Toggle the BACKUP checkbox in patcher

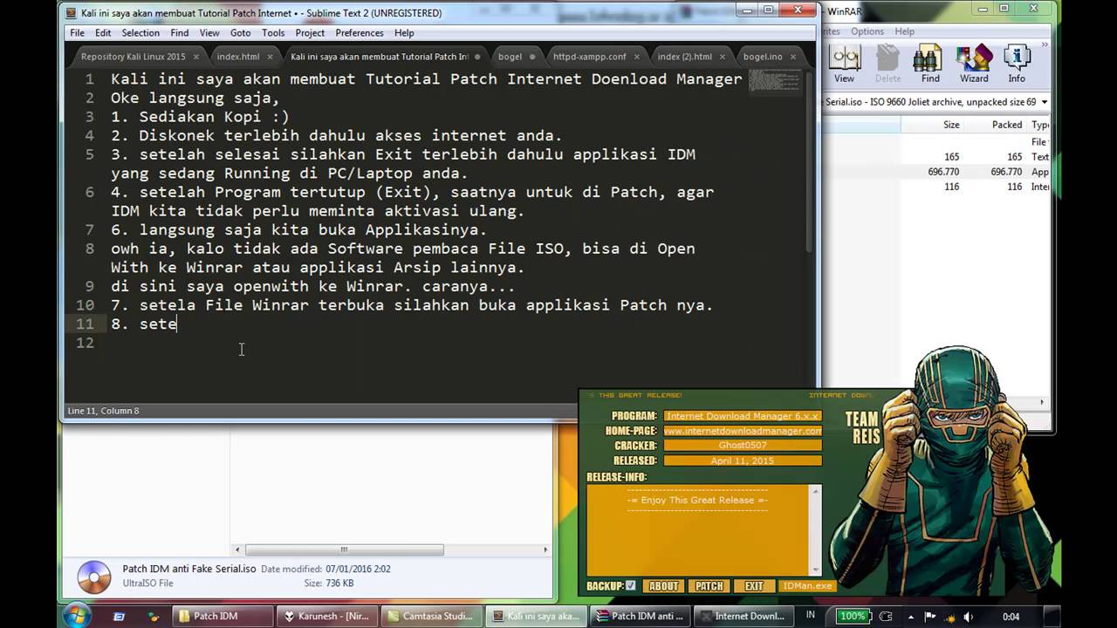pos(631,586)
